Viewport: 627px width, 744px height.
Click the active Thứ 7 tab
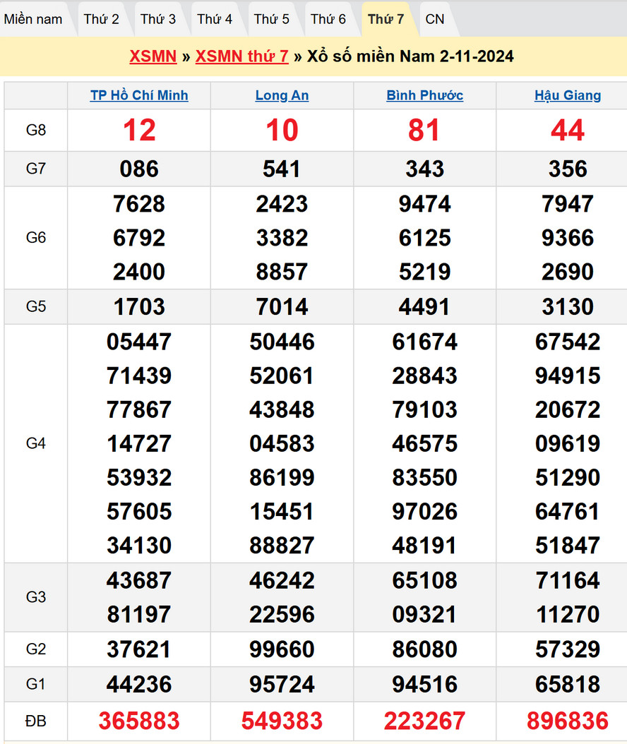pos(386,19)
